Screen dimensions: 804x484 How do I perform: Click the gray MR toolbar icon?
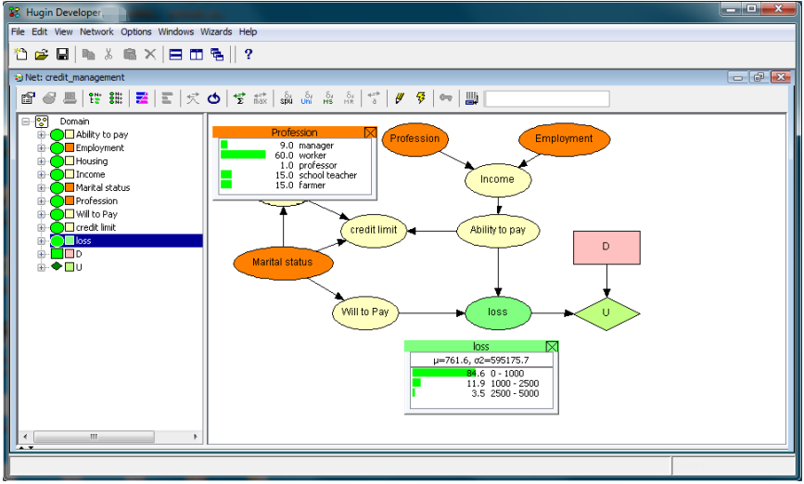tap(349, 97)
